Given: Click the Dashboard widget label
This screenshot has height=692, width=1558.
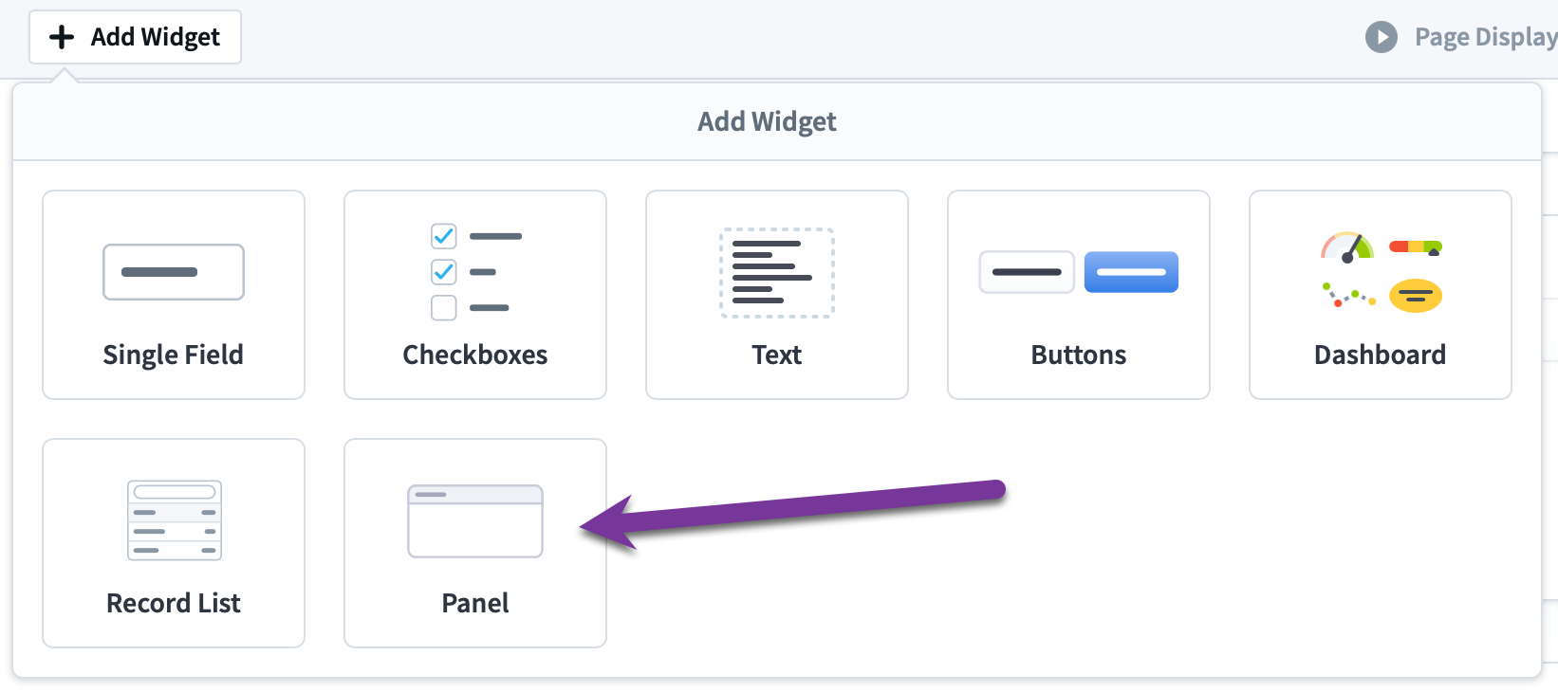Looking at the screenshot, I should coord(1381,355).
